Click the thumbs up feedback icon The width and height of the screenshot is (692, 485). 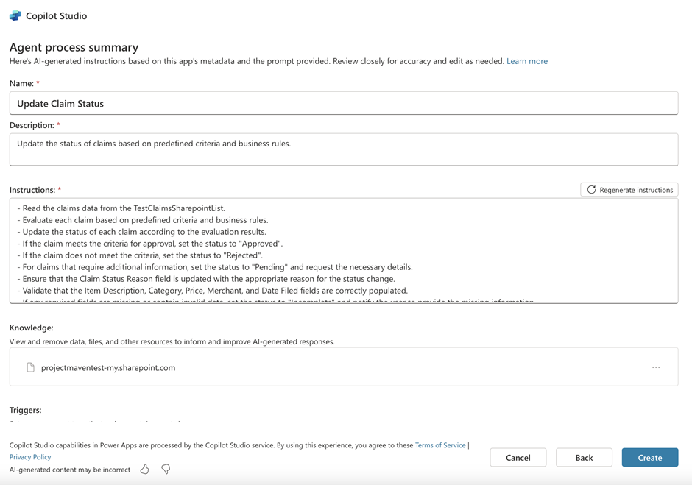coord(145,469)
